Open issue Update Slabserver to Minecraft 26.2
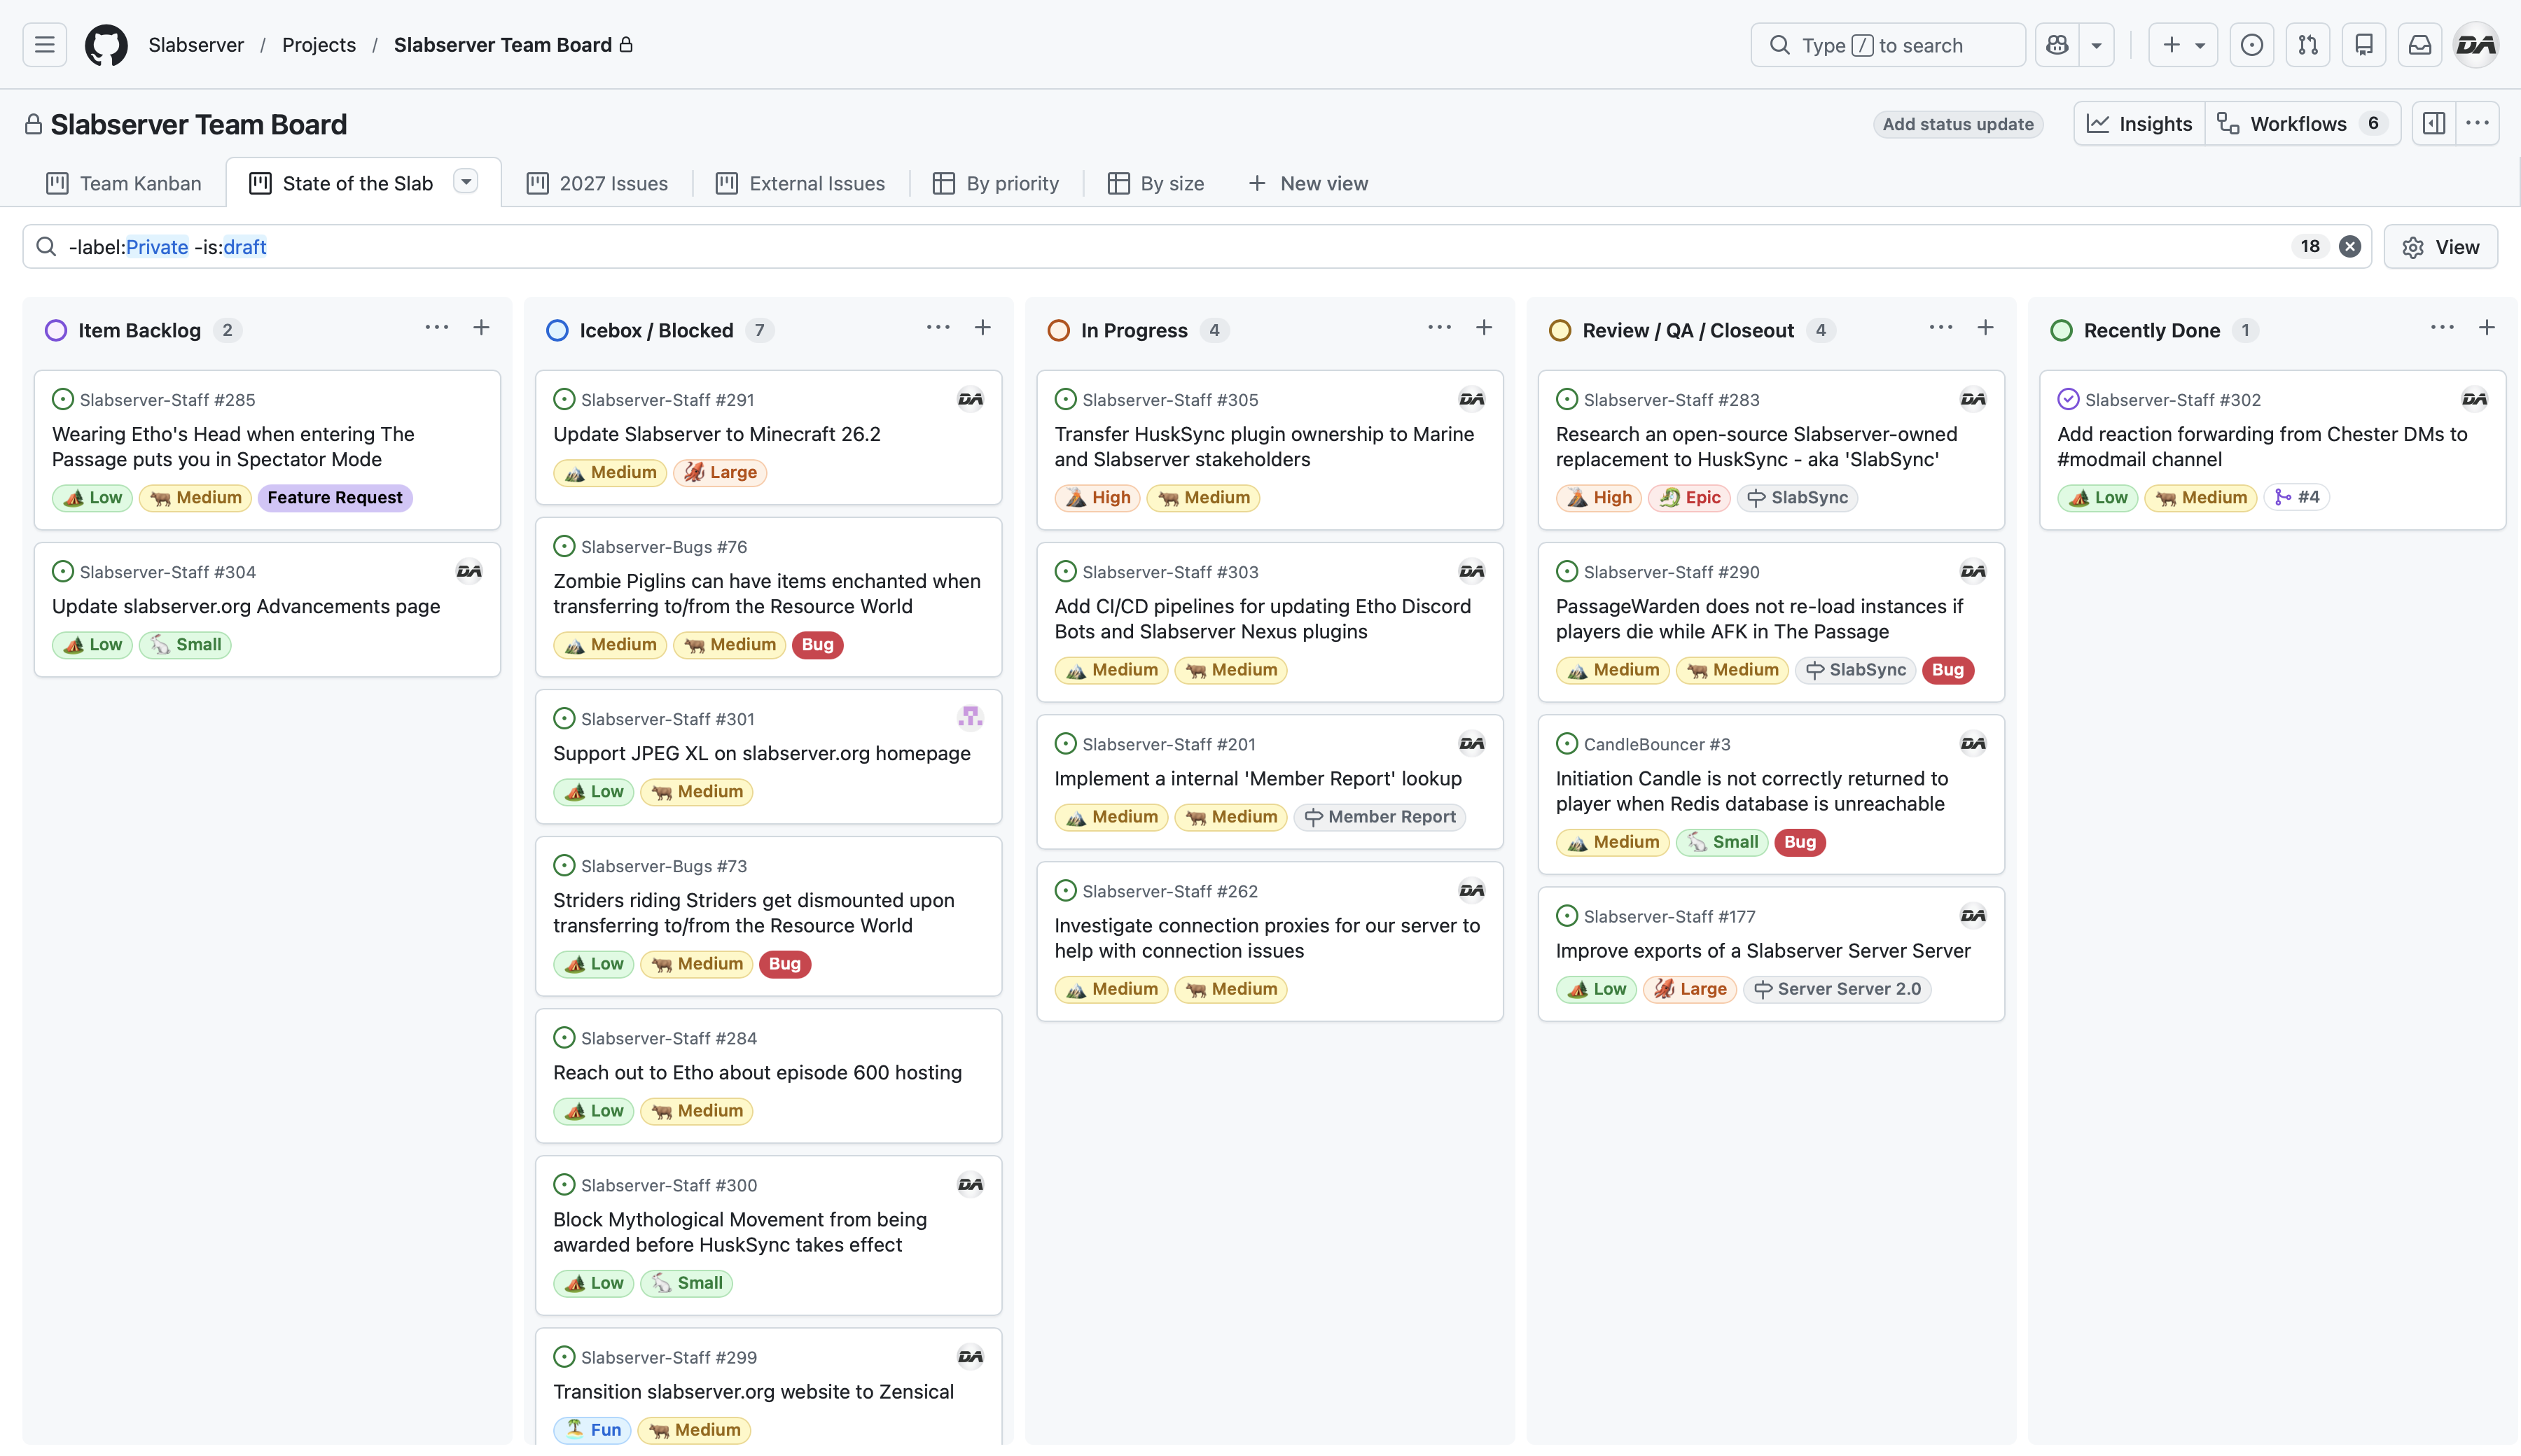The image size is (2521, 1456). 716,434
